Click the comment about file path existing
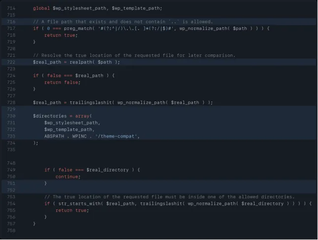The image size is (318, 240). pos(123,22)
